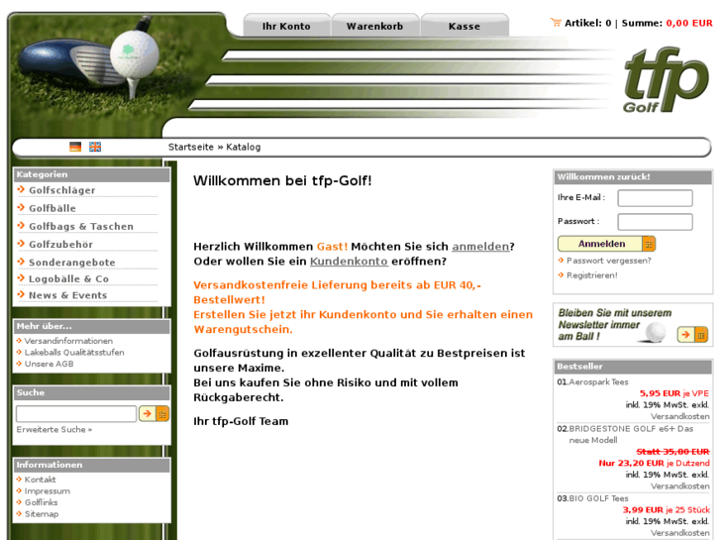Open the Impressum page
This screenshot has width=720, height=540.
click(48, 491)
